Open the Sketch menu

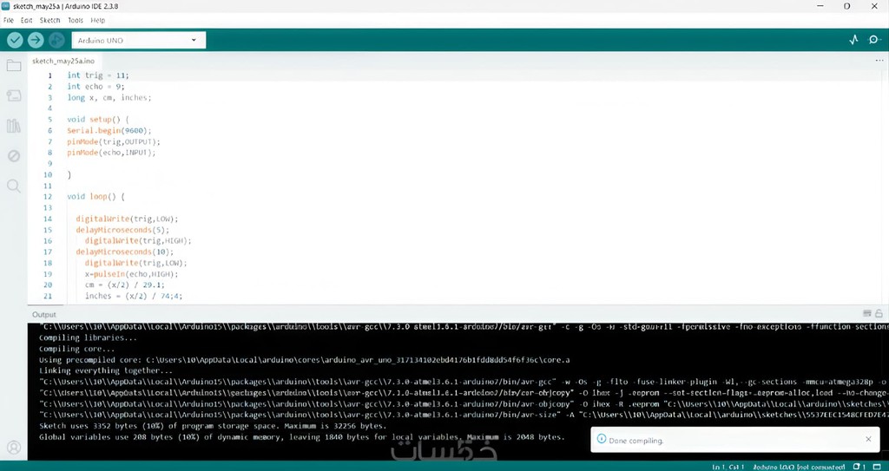49,21
